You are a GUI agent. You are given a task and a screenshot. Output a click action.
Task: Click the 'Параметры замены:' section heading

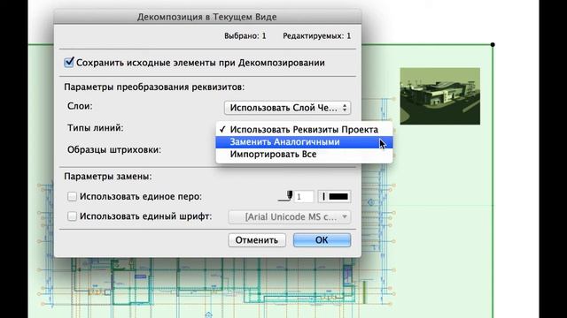pos(108,177)
